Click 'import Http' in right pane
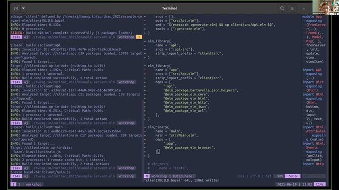 [313, 164]
